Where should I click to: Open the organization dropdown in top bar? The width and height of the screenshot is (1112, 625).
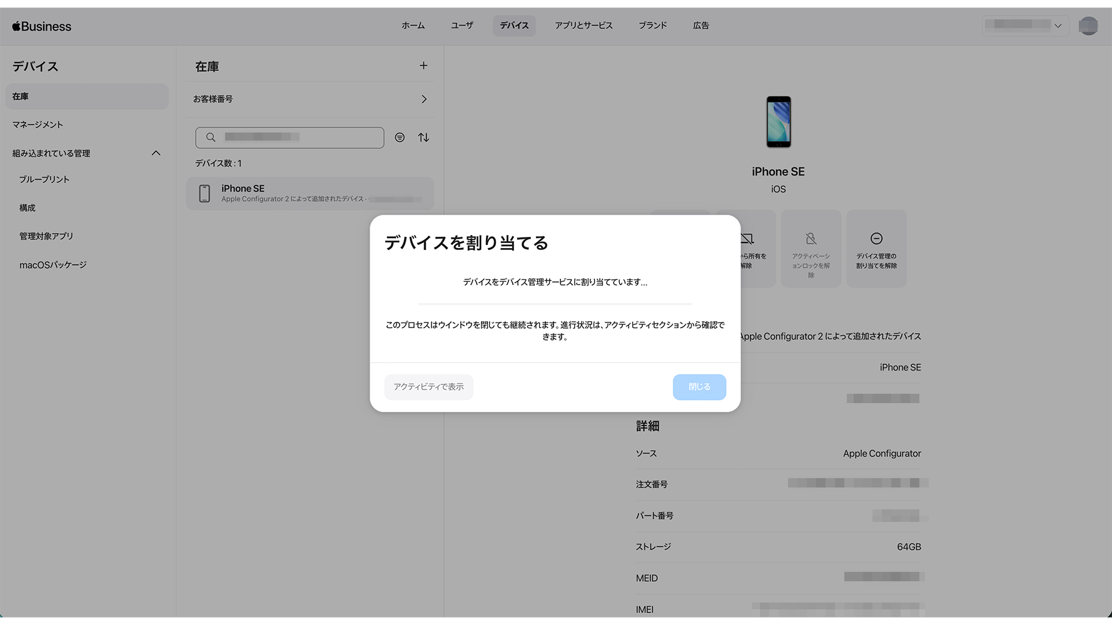(1024, 26)
